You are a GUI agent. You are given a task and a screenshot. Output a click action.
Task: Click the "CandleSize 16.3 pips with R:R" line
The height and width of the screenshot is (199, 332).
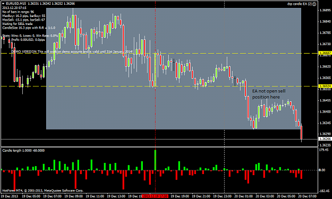[29, 28]
